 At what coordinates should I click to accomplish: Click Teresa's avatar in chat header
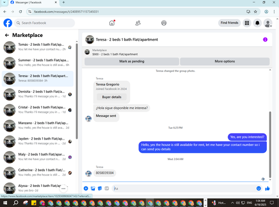point(90,40)
